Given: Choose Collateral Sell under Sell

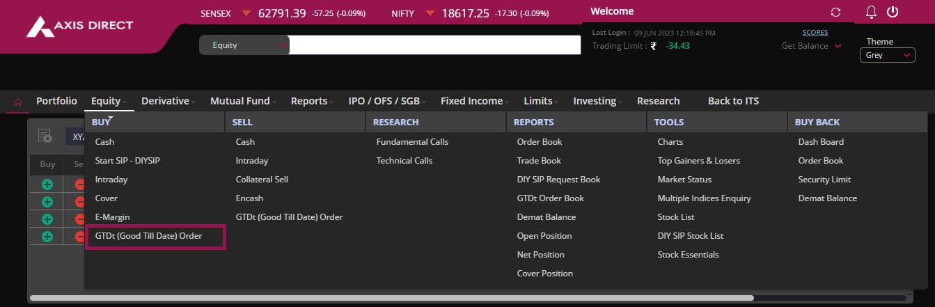Looking at the screenshot, I should click(262, 180).
